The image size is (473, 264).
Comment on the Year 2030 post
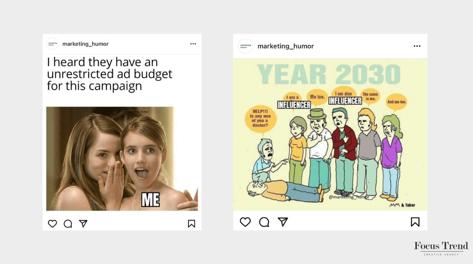click(264, 222)
